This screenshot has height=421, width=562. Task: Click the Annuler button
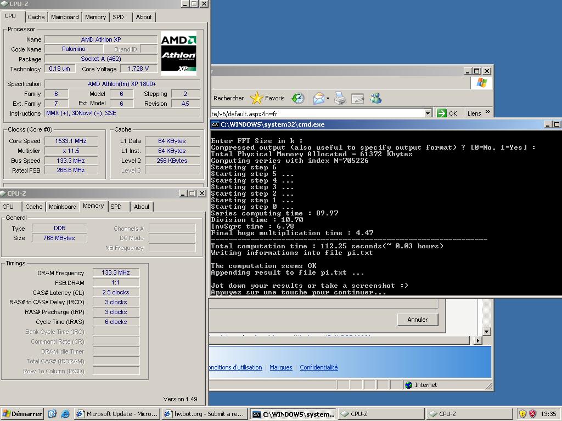click(x=418, y=320)
